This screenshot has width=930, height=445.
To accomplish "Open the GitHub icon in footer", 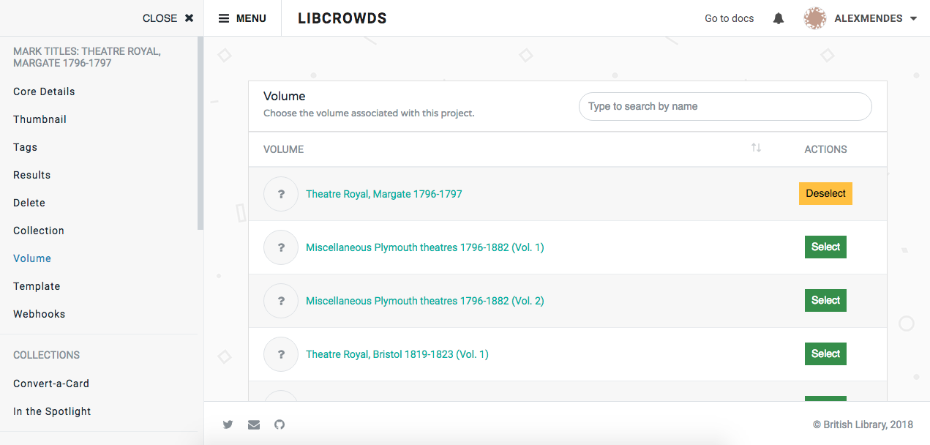I will click(280, 425).
